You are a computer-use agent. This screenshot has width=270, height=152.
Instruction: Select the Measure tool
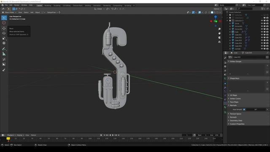click(x=4, y=54)
